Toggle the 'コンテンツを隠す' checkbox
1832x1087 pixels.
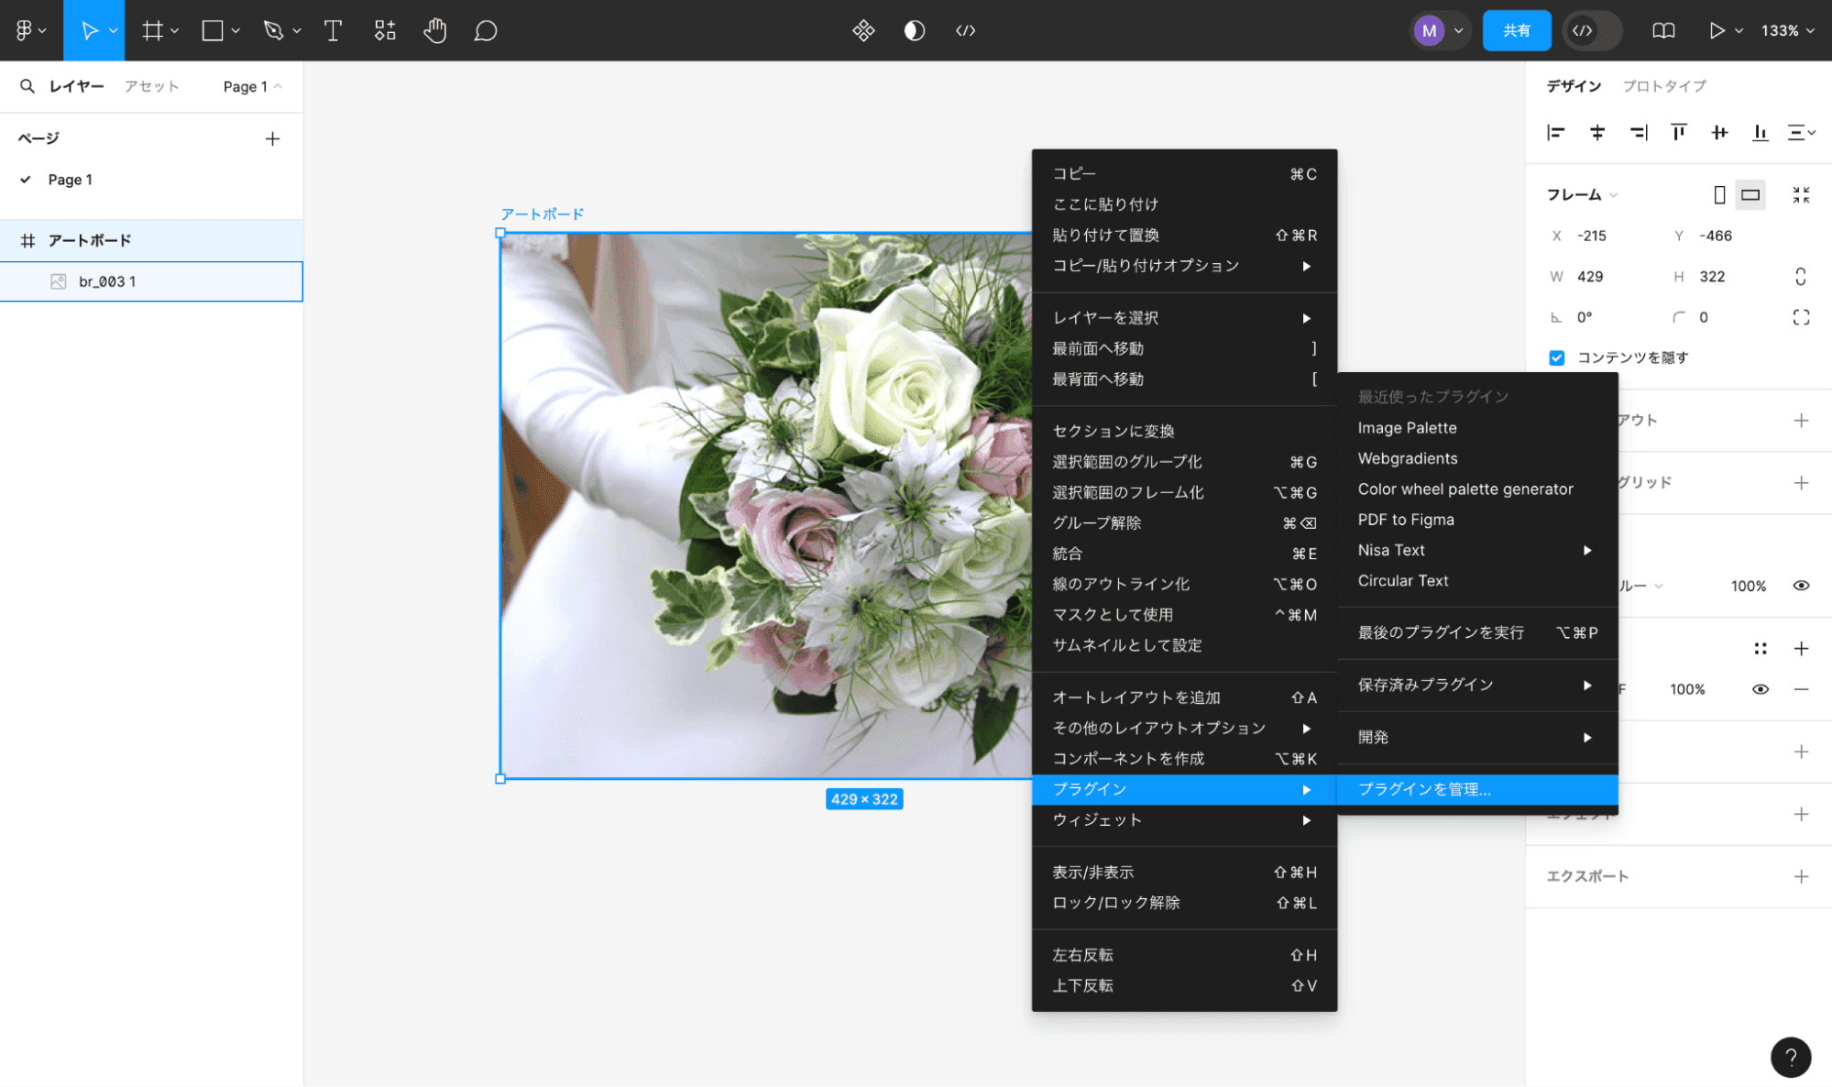click(x=1556, y=357)
